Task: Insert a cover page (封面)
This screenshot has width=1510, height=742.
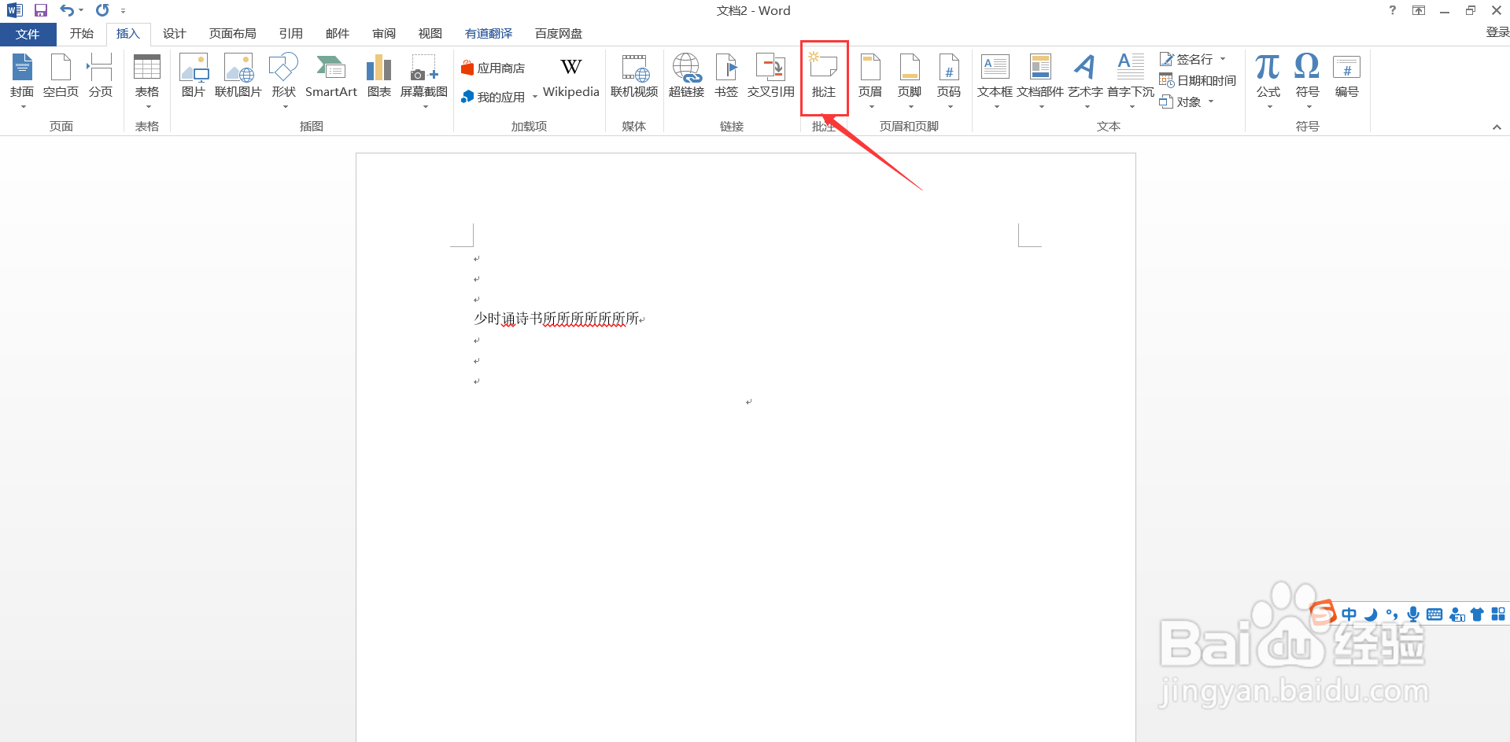Action: (22, 79)
